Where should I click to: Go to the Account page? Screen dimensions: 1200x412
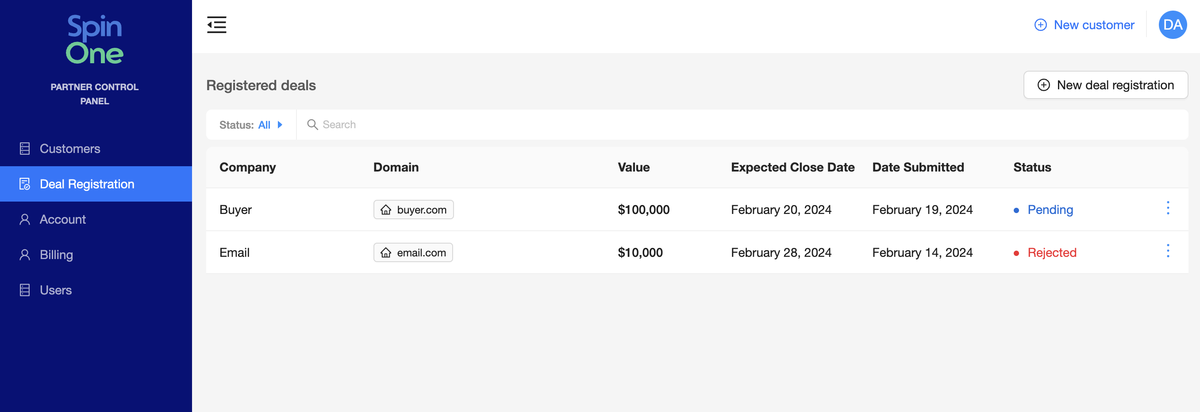click(63, 219)
